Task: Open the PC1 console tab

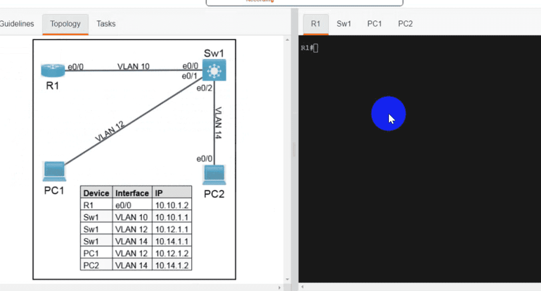Action: pos(375,24)
